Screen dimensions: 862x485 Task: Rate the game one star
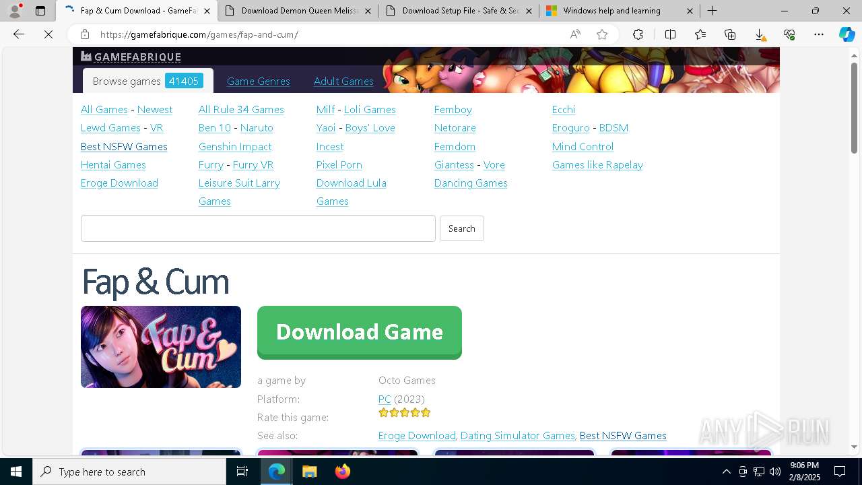pyautogui.click(x=383, y=412)
